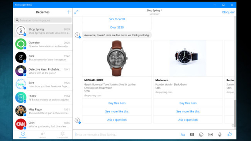Buy the Michael Kors watch item

117,103
